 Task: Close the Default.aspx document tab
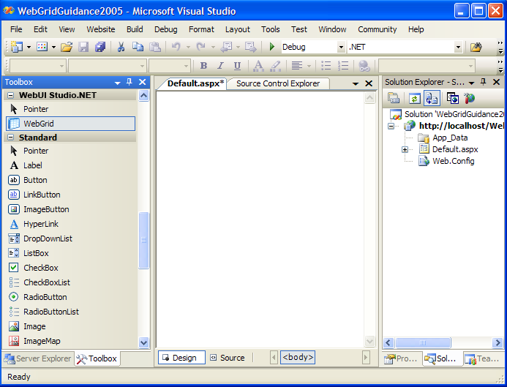pyautogui.click(x=369, y=83)
